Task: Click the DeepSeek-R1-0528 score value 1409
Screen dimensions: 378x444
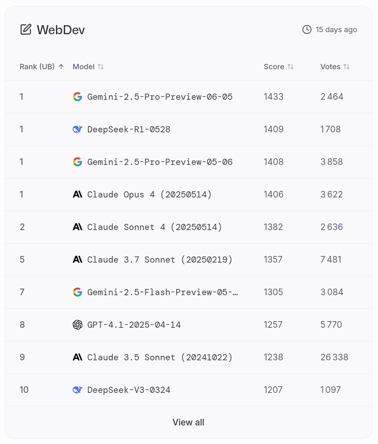Action: [x=274, y=129]
